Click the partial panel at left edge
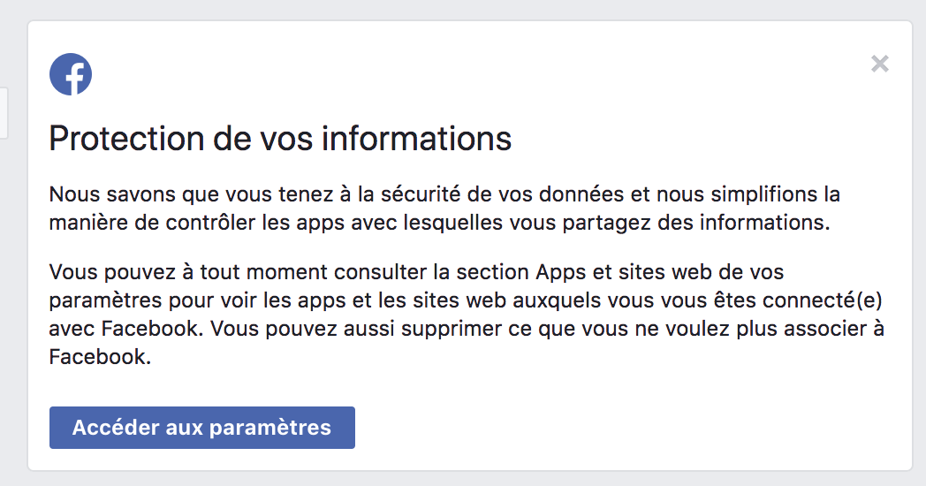Viewport: 926px width, 486px height. [4, 113]
